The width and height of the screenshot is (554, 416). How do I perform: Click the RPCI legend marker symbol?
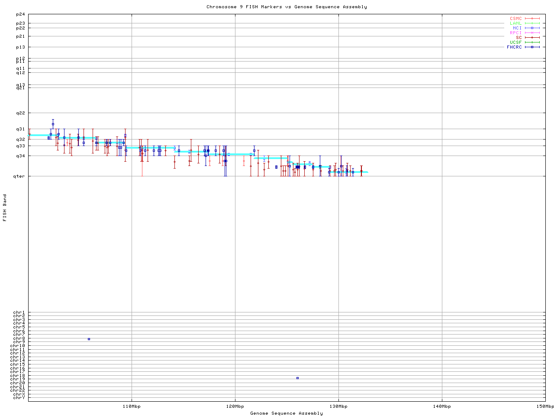pos(532,33)
